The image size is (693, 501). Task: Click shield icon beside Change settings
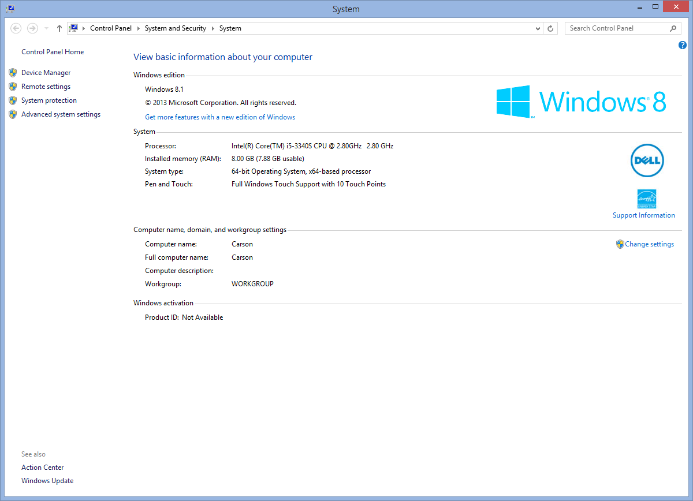[x=620, y=244]
